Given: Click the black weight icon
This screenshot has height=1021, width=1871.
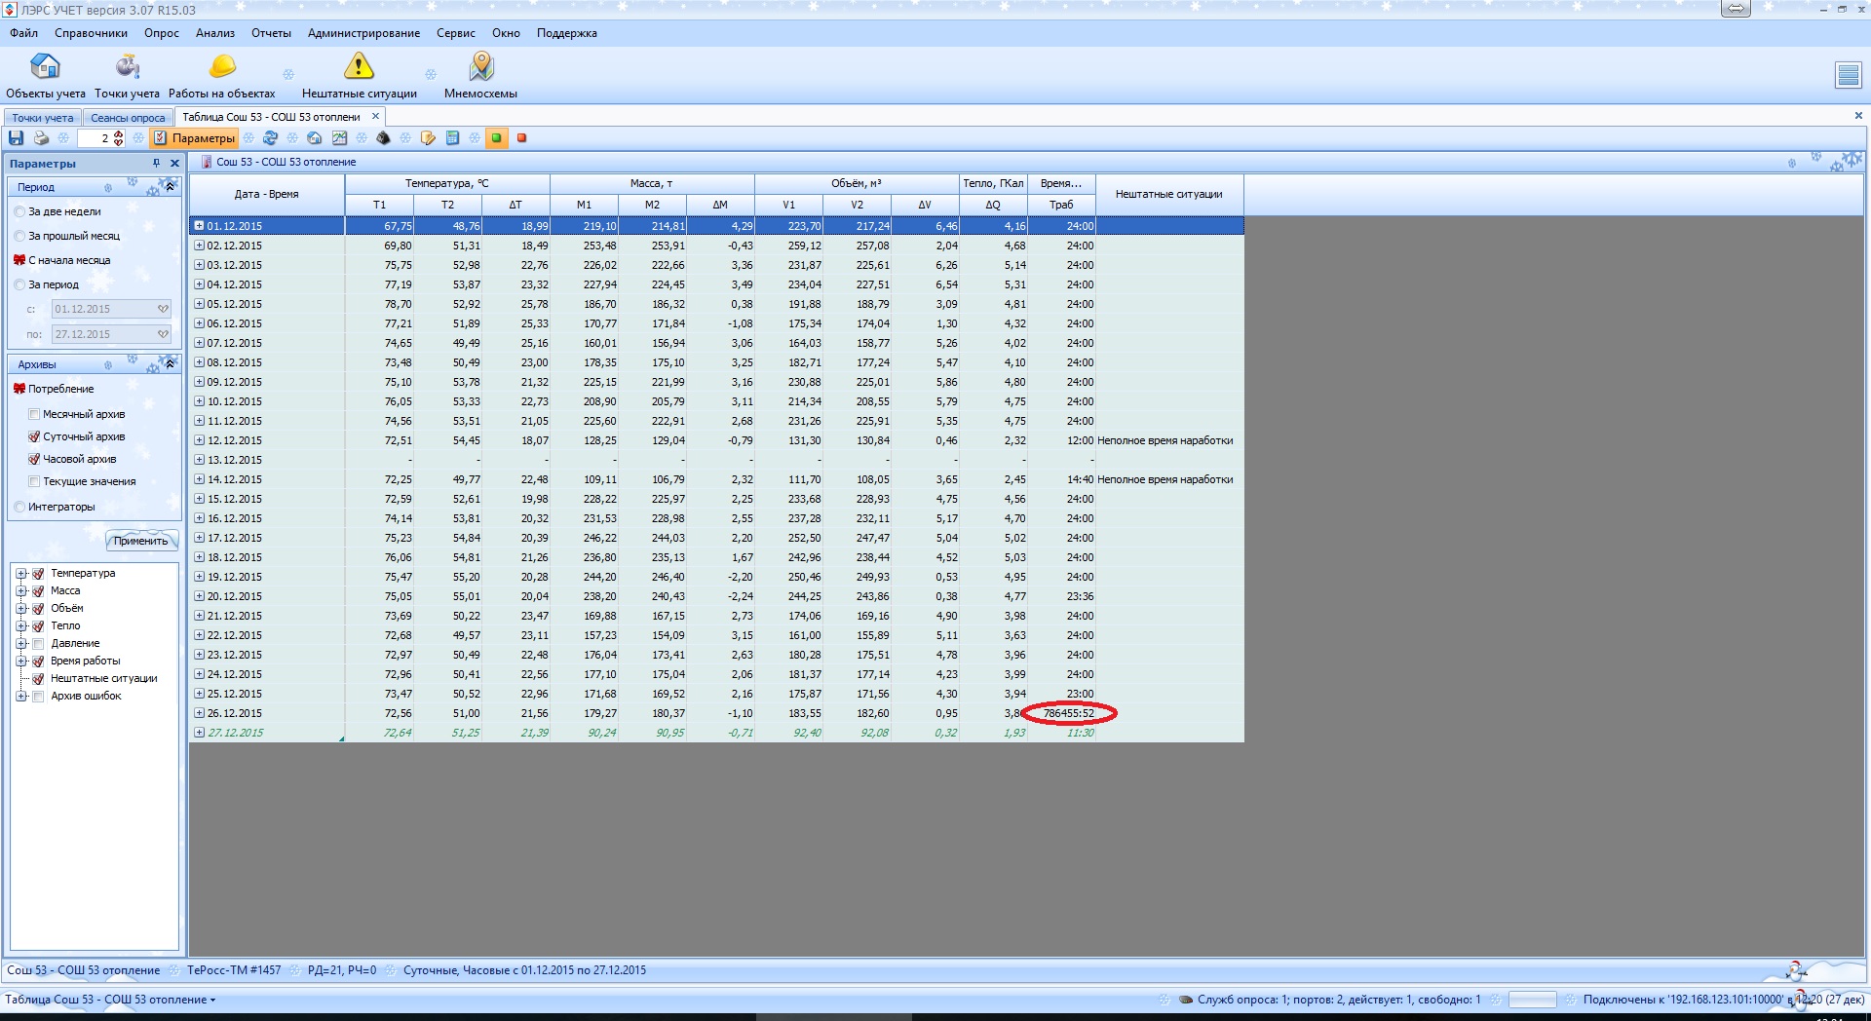Looking at the screenshot, I should pyautogui.click(x=383, y=138).
